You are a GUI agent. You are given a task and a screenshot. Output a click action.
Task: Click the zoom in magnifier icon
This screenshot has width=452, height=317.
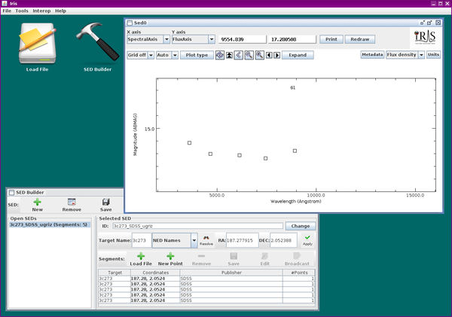(259, 55)
